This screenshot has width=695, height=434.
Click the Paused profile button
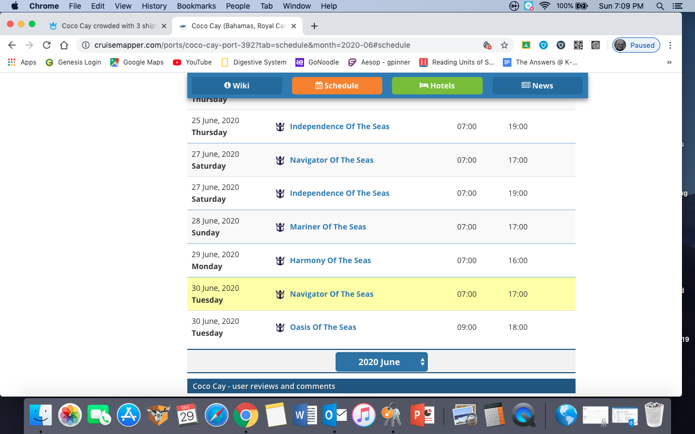(x=636, y=45)
